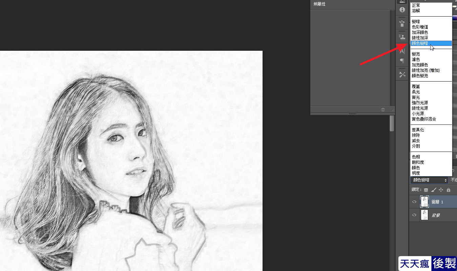Choose 小光源 blend mode
This screenshot has width=457, height=271.
pos(431,114)
